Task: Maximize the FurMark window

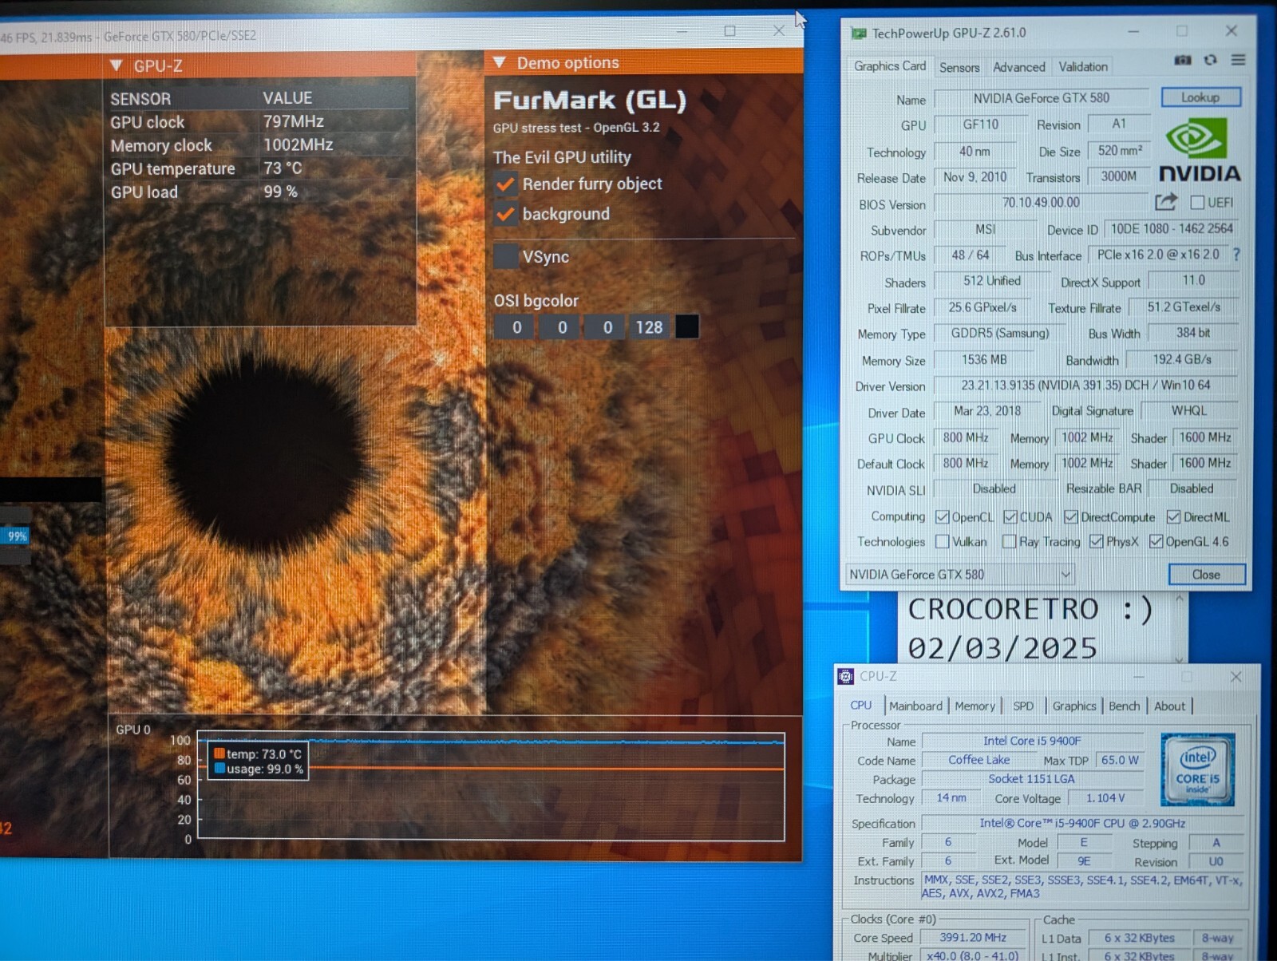Action: 729,31
